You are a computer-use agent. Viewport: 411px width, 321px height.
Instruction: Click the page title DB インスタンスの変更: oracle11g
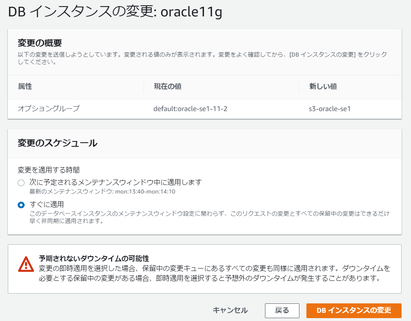115,12
